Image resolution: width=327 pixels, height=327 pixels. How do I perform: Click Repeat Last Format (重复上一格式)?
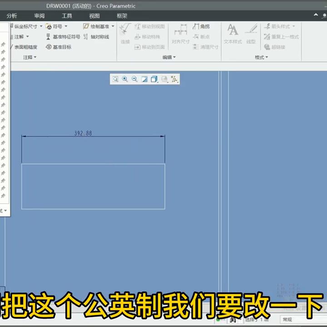tap(281, 37)
